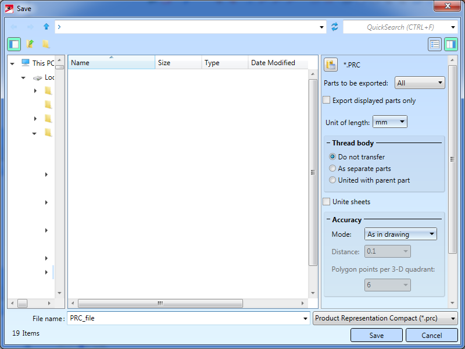The image size is (465, 349).
Task: Click the *.PRC settings icon button
Action: [331, 65]
